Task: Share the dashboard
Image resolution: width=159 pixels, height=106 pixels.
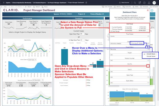Action: 136,7
